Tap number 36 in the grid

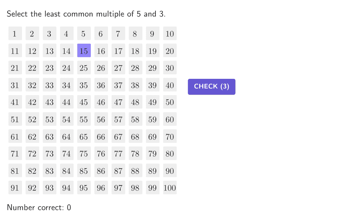click(x=101, y=85)
